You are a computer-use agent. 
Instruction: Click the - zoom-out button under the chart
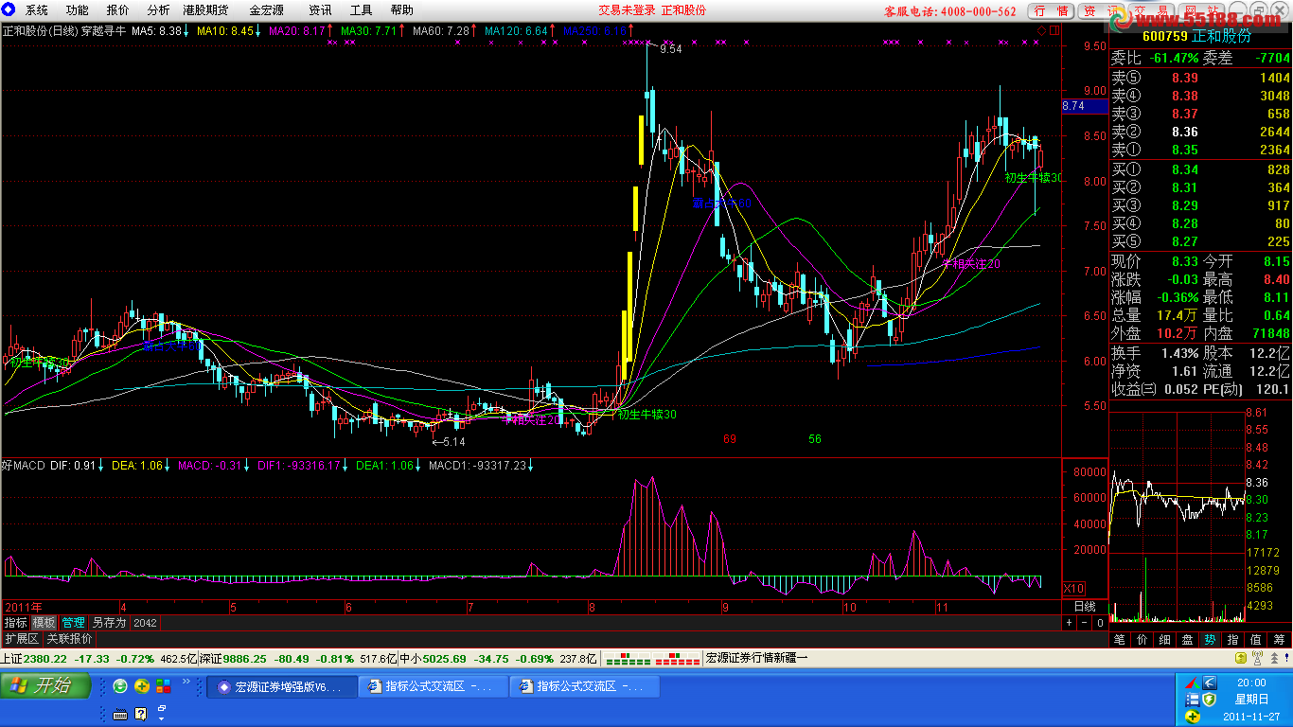(1084, 623)
